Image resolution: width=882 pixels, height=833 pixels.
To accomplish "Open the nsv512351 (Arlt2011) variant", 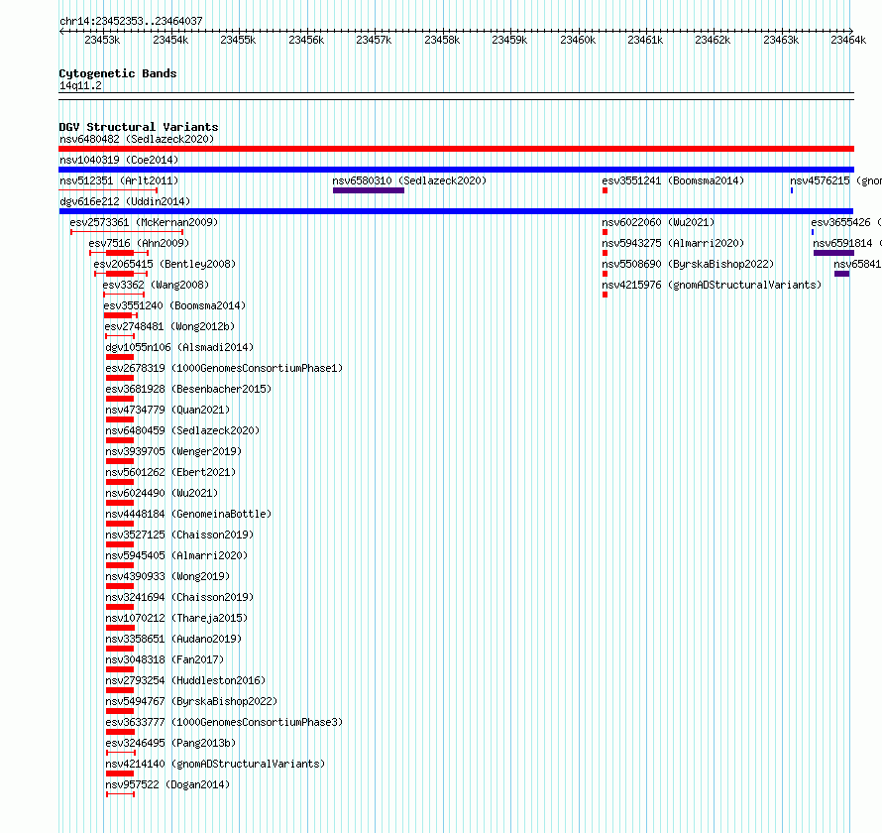I will (119, 180).
